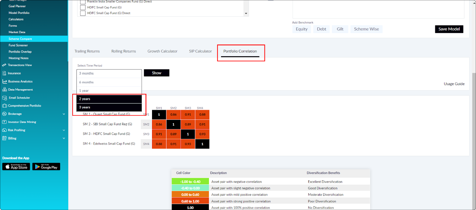
Task: Click the text area above Add Benchmark
Action: pyautogui.click(x=378, y=9)
